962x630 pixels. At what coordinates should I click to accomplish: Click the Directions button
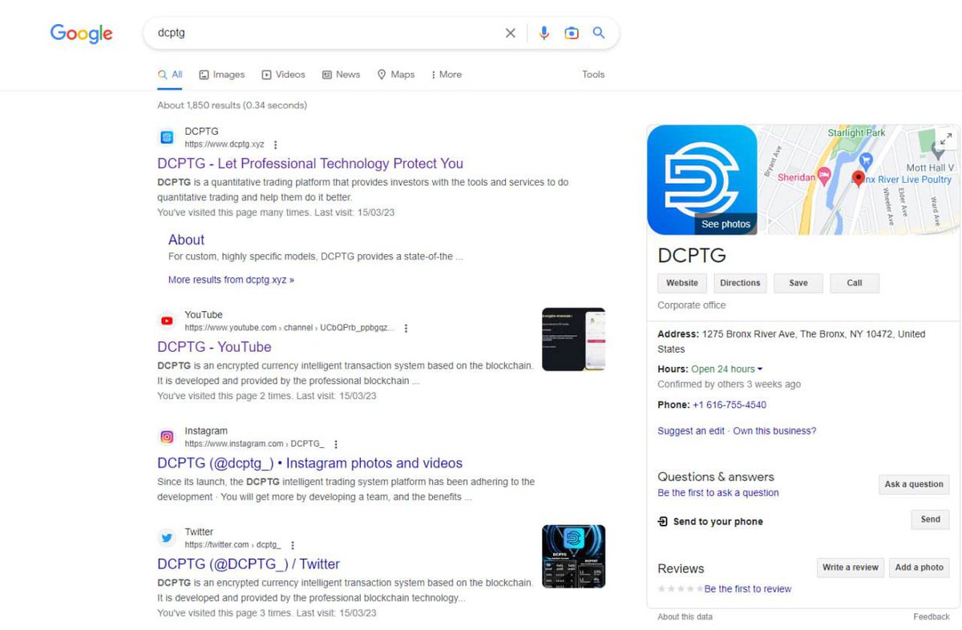click(x=740, y=283)
